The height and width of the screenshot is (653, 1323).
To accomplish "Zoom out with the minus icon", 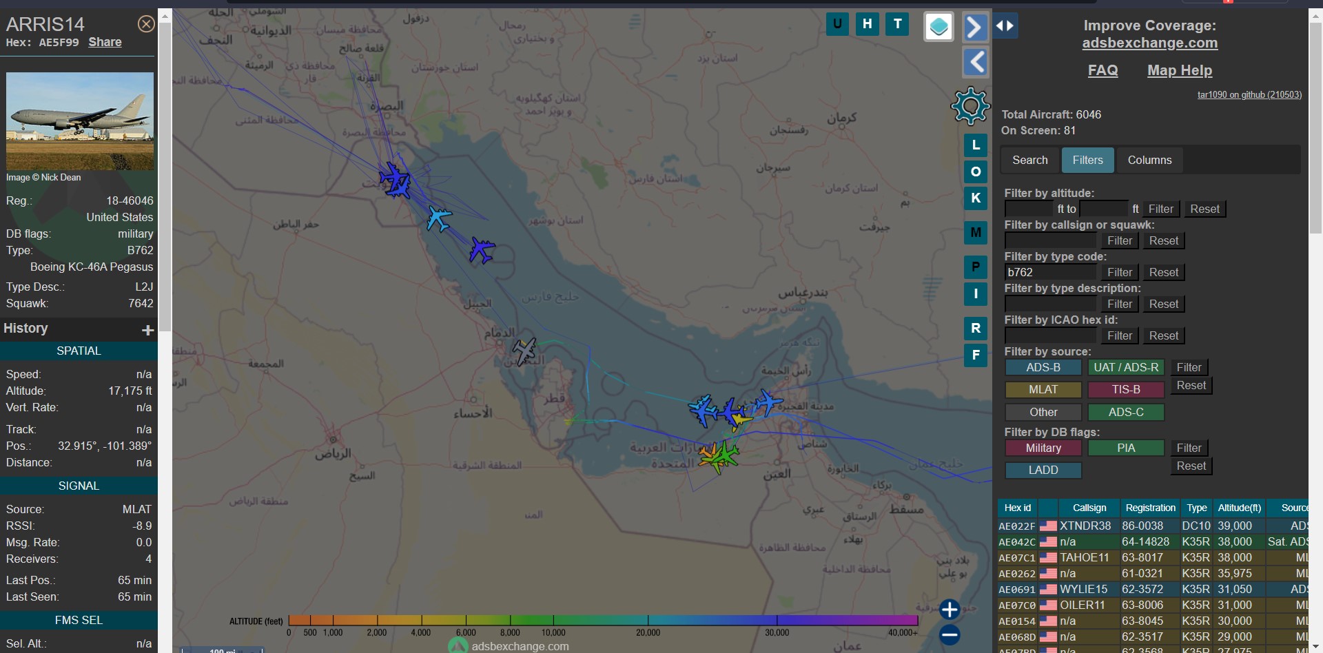I will 950,634.
